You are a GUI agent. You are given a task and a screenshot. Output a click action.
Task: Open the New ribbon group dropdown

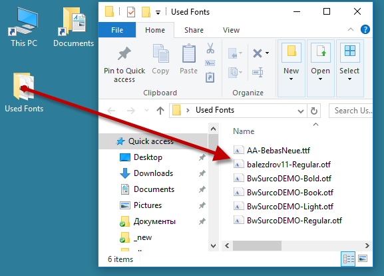coord(291,68)
